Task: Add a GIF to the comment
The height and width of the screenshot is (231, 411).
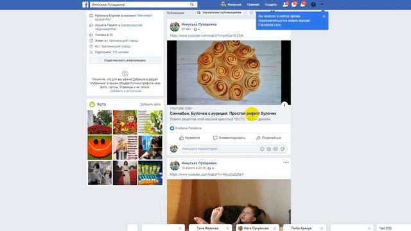Action: point(275,149)
